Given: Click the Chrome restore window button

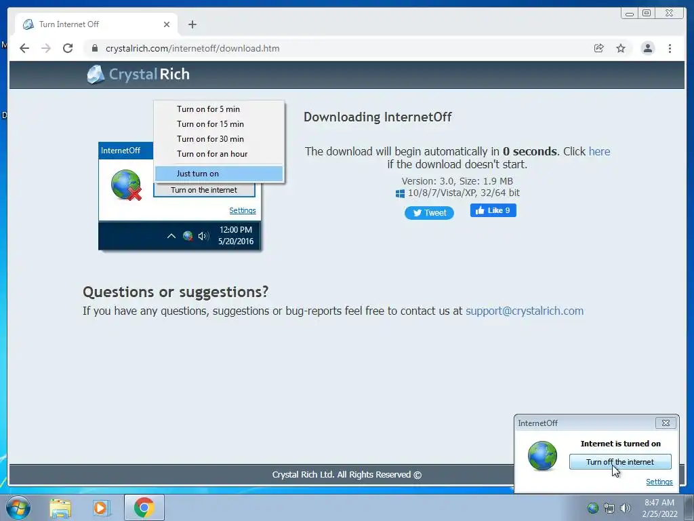Looking at the screenshot, I should pos(646,14).
